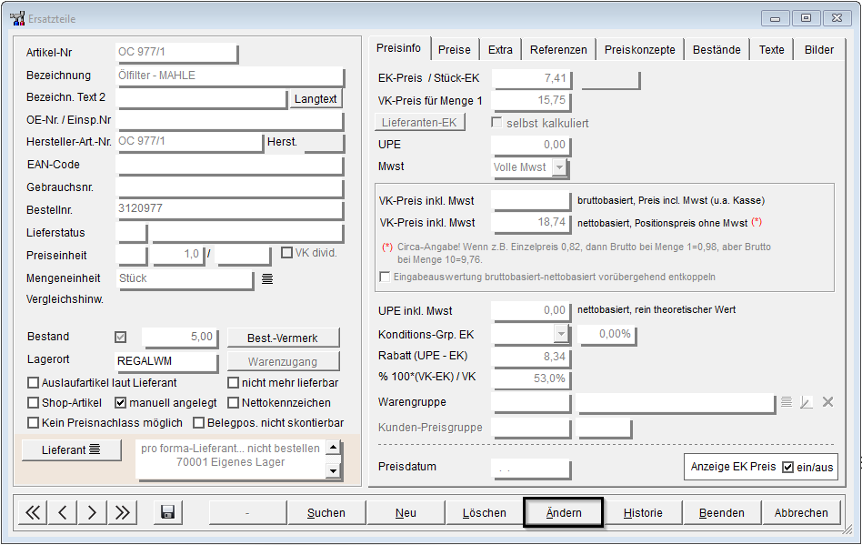Viewport: 862px width, 545px height.
Task: Check Belegpos. nicht skontierbar
Action: click(x=198, y=422)
